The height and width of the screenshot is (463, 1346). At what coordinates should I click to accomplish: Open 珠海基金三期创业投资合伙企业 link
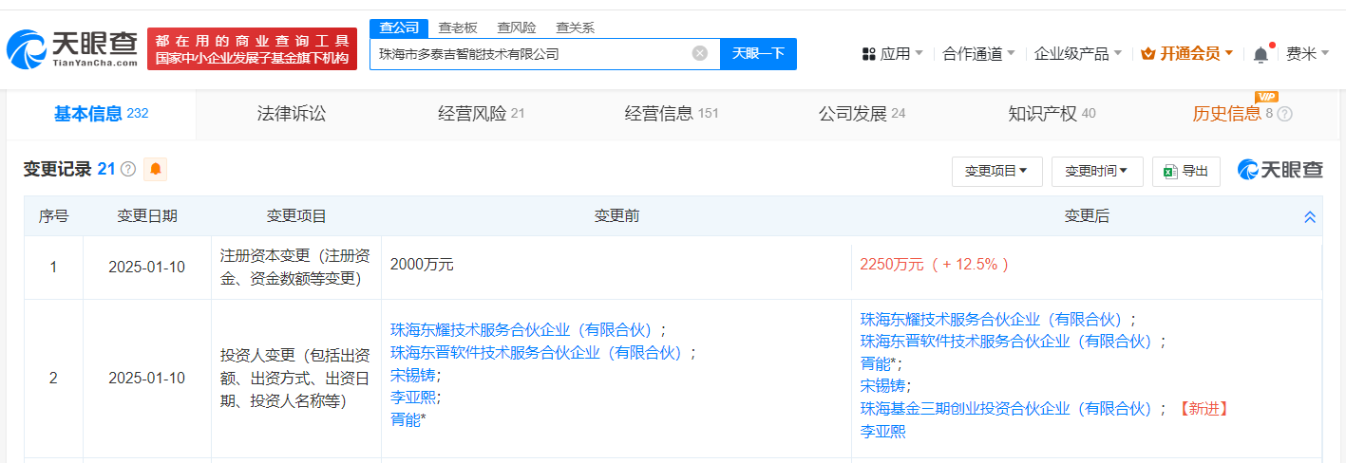[x=1010, y=409]
